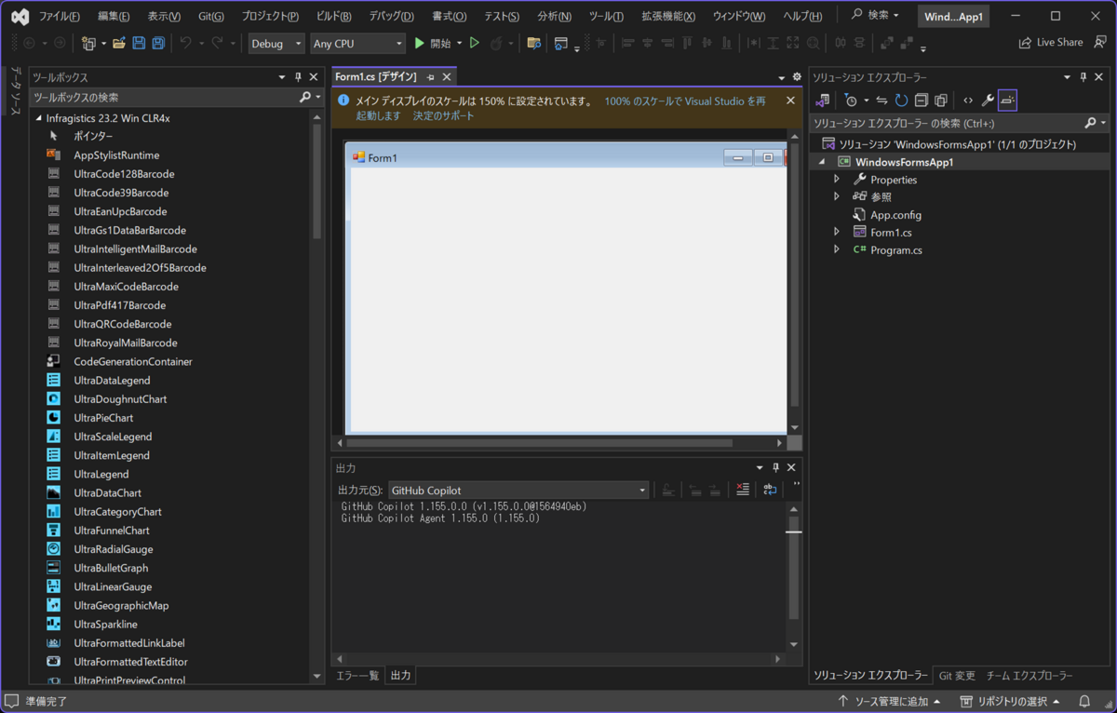The width and height of the screenshot is (1117, 713).
Task: Expand the Program.cs node
Action: (x=837, y=249)
